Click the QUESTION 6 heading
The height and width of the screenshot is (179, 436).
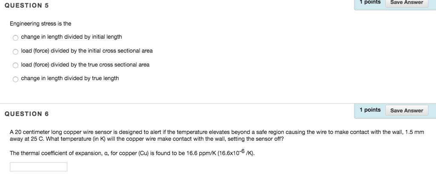pos(26,114)
